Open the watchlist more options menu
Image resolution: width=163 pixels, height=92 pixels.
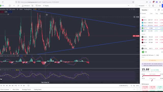pos(162,10)
